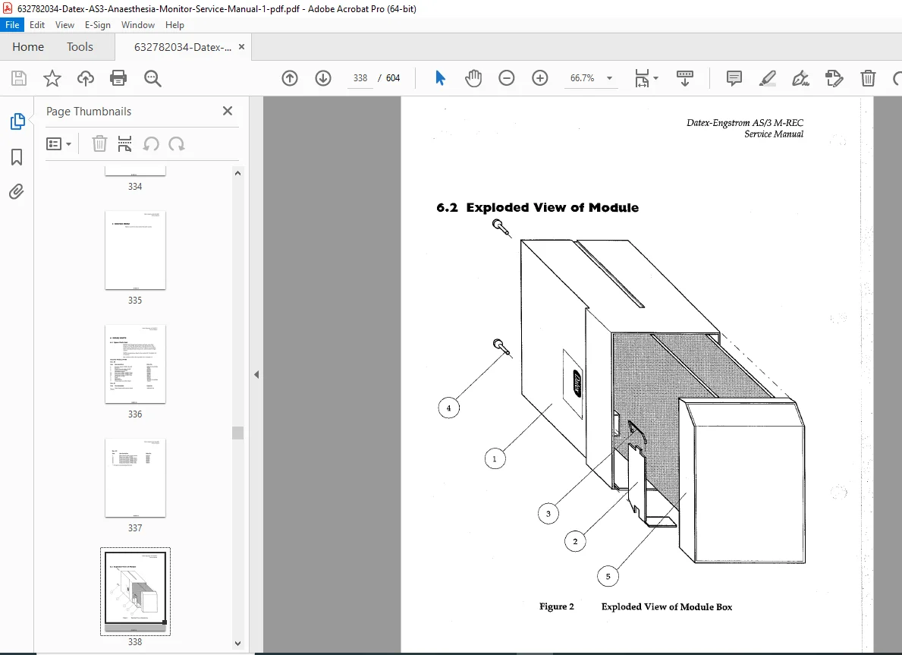Select the Hand pan tool
Screen dimensions: 902x655
473,77
